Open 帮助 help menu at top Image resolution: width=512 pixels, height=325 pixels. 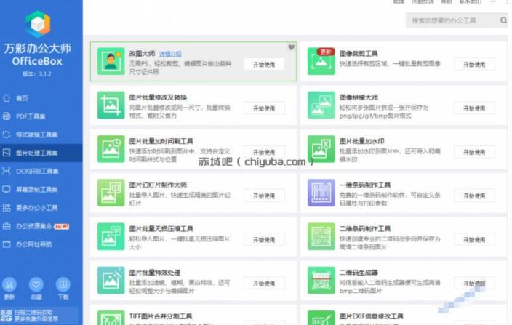(x=447, y=1)
